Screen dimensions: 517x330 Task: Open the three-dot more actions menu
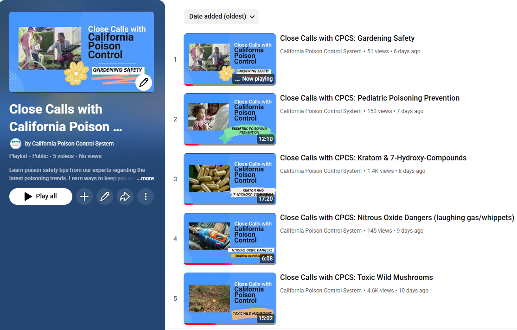[x=146, y=197]
